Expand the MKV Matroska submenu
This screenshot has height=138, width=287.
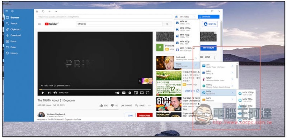tap(218, 99)
